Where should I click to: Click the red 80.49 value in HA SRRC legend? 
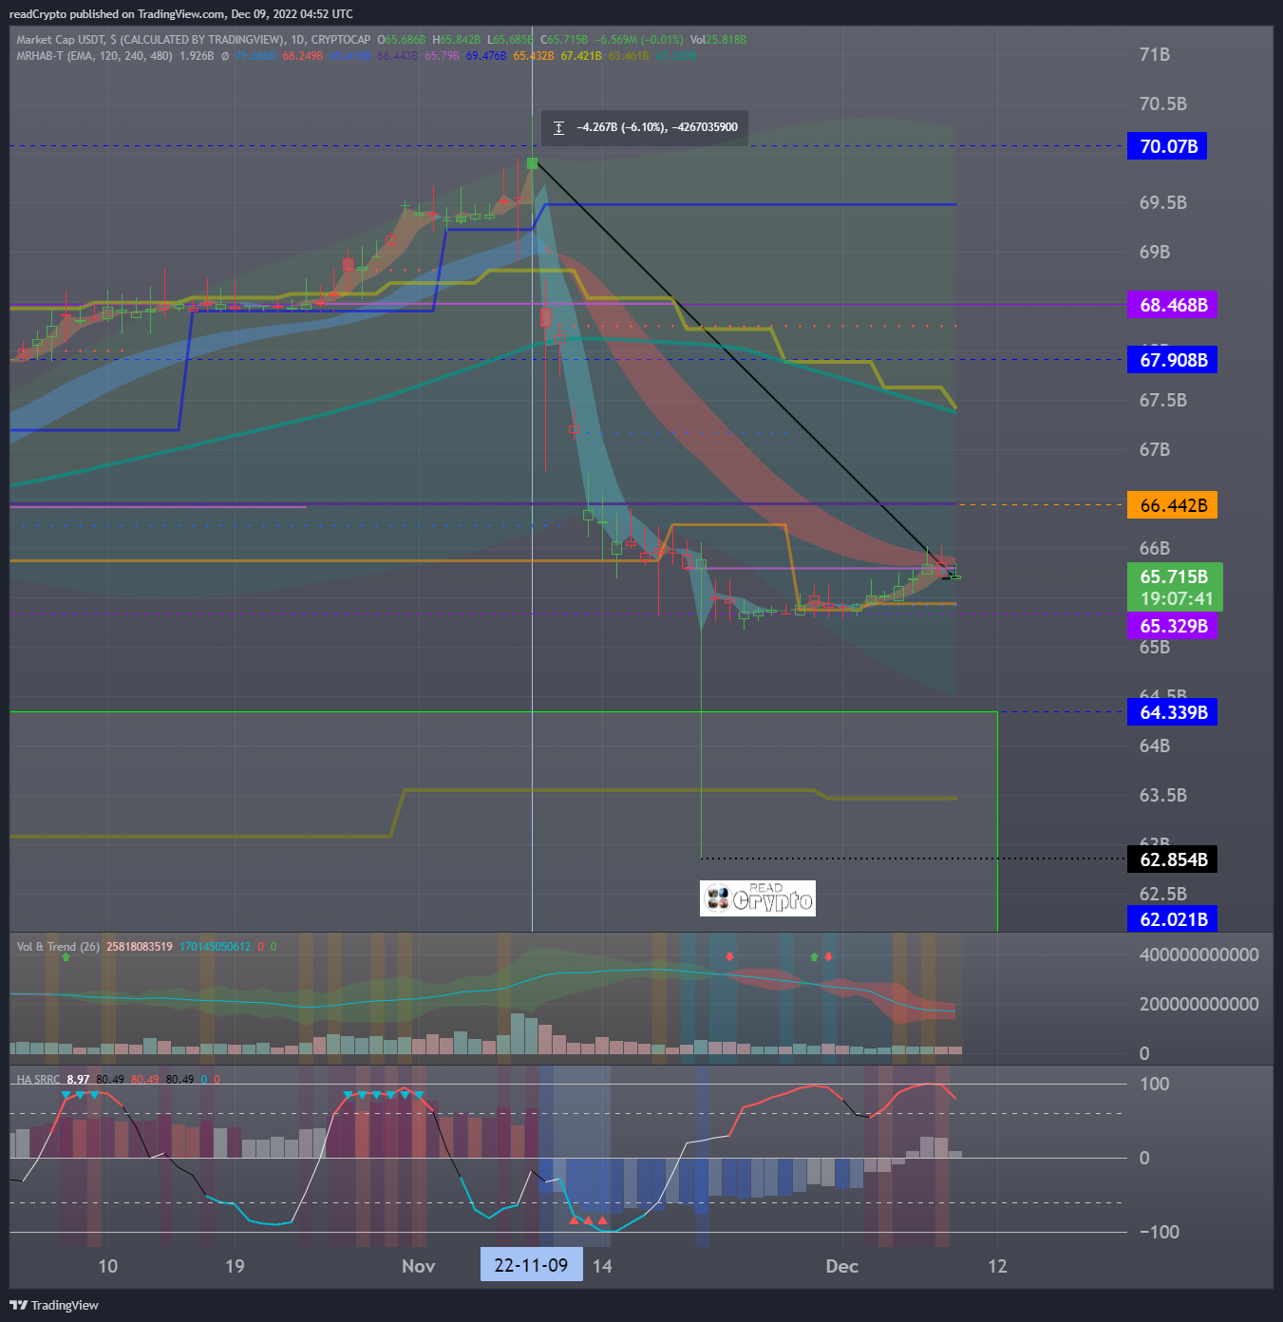point(145,1080)
